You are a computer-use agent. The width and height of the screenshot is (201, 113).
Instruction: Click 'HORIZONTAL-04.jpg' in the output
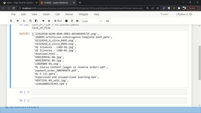click(x=49, y=57)
